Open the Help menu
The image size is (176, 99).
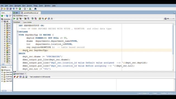54,5
